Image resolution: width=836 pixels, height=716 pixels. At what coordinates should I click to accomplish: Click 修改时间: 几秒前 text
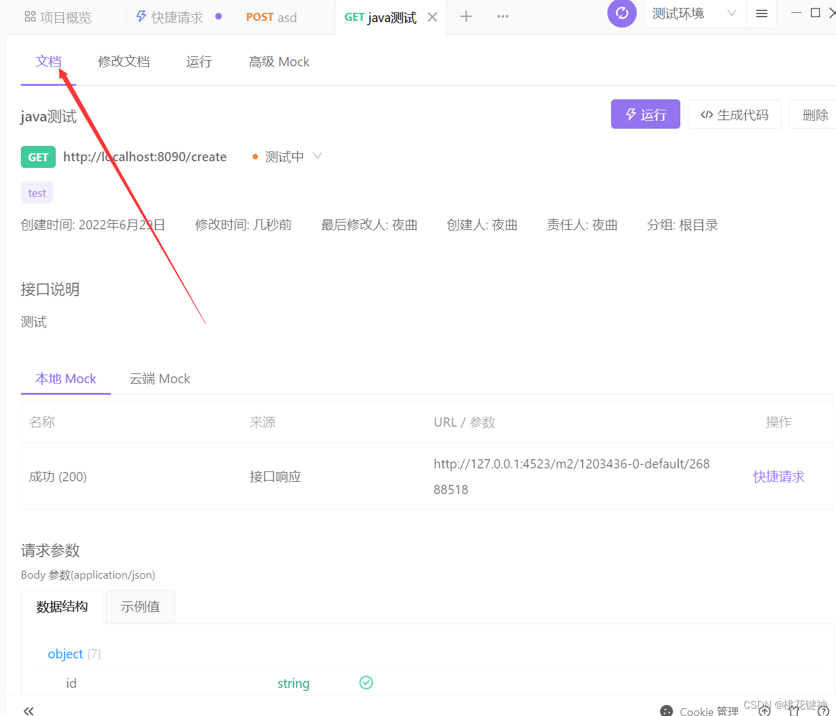point(243,225)
